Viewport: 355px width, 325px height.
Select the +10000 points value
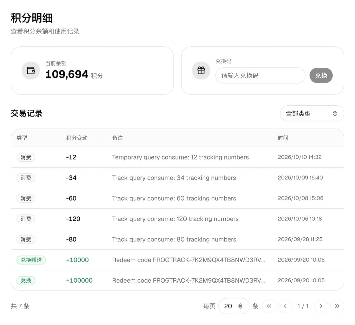77,260
